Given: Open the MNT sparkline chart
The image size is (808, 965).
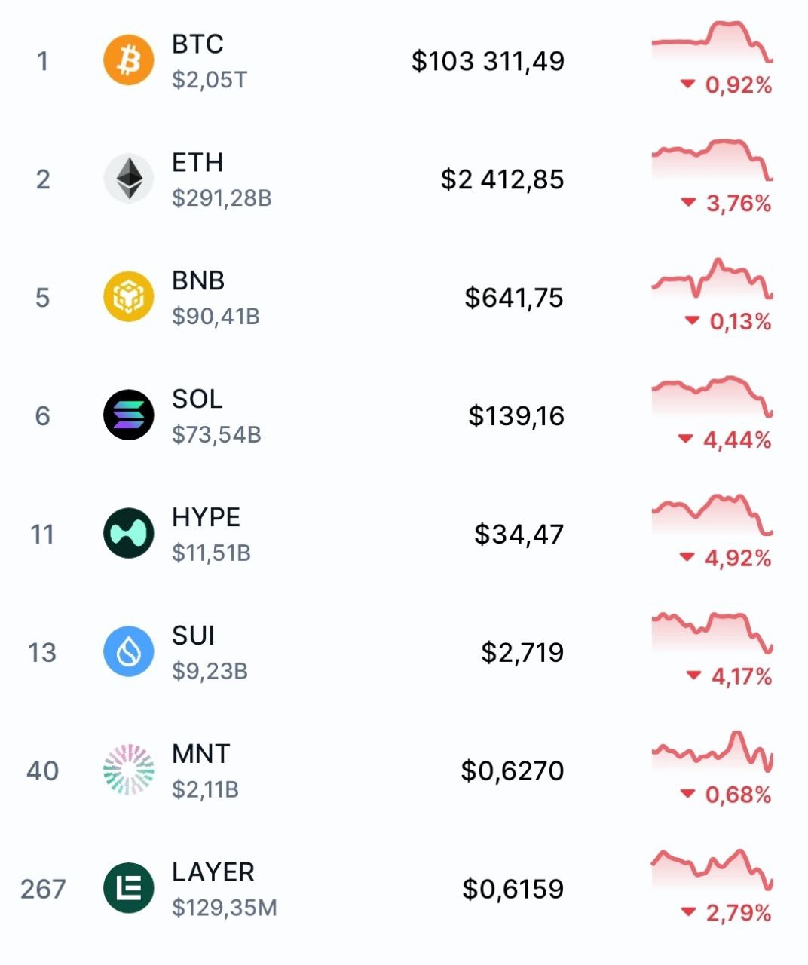Looking at the screenshot, I should pyautogui.click(x=712, y=752).
